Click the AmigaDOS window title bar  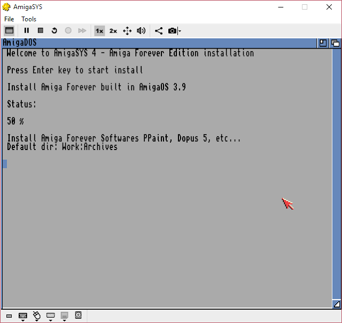[159, 43]
